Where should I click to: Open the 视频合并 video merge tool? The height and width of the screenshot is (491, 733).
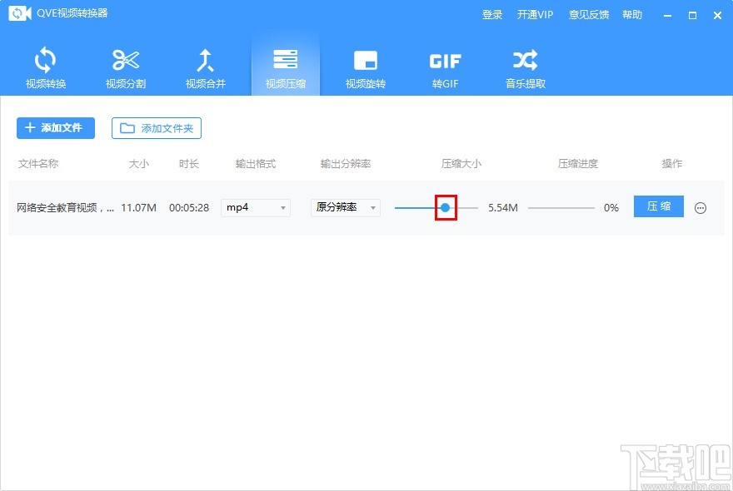[x=206, y=67]
